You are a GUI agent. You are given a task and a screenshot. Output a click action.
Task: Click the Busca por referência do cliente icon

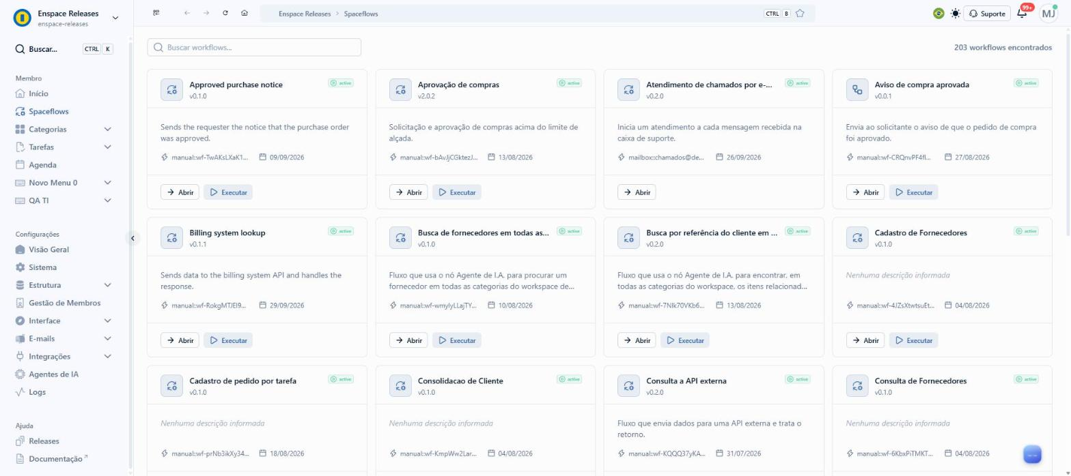628,237
